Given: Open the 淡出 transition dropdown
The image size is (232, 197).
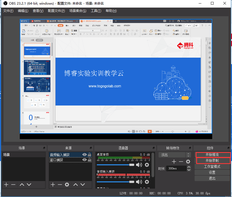Looking at the screenshot, I should coord(175,155).
